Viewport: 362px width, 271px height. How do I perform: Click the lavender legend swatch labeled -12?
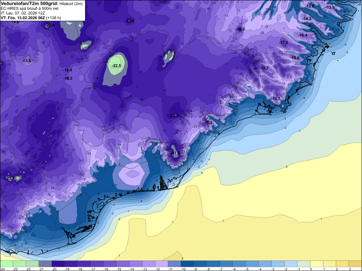[x=161, y=264]
